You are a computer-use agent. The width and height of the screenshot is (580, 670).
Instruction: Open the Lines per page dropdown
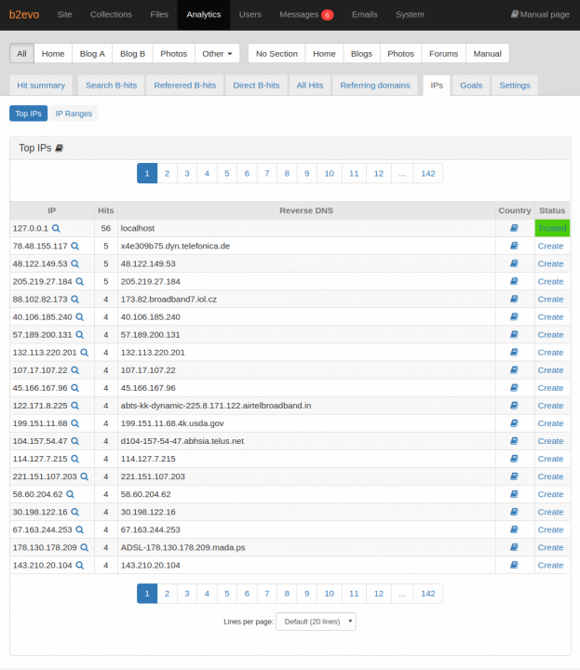[x=316, y=622]
